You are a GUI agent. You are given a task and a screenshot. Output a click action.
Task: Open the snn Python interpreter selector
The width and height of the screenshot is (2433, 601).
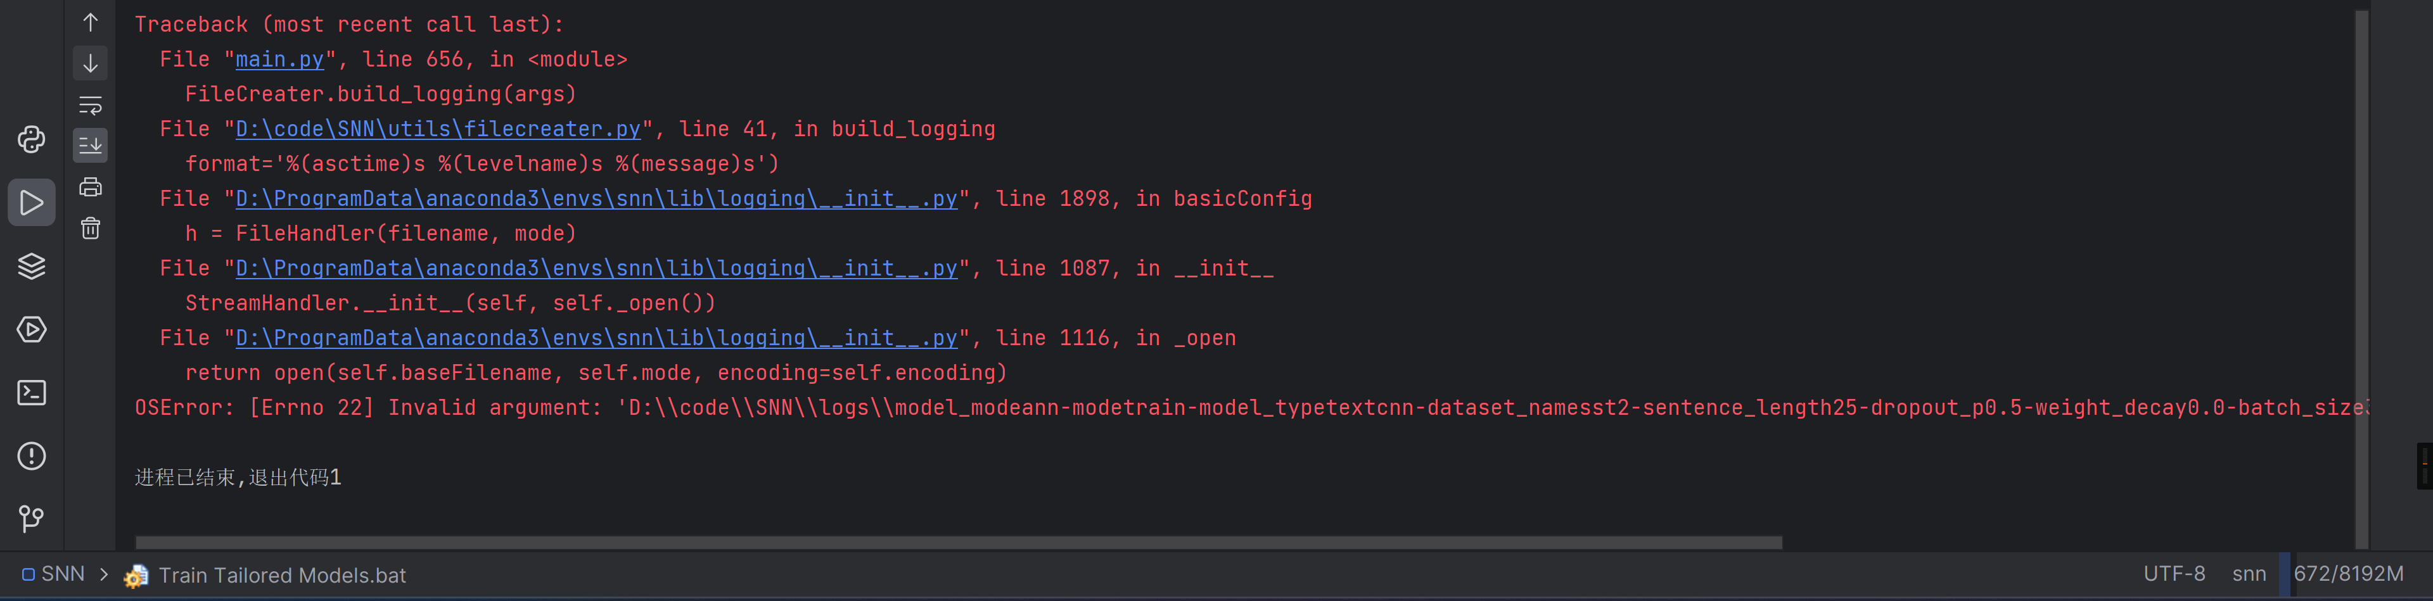(2249, 574)
